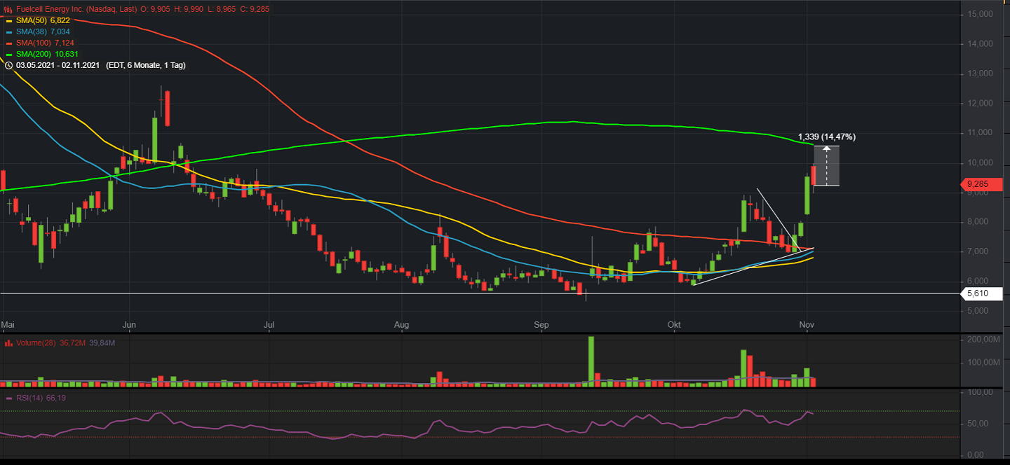Click the candlestick chart-type icon beside Fuelcell Energy
Viewport: 1010px width, 465px height.
(x=8, y=9)
